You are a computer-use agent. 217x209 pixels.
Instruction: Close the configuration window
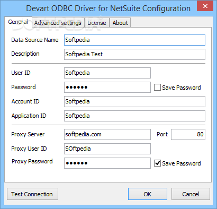205,6
